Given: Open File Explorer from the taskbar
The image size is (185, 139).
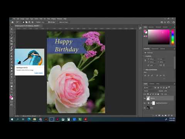Looking at the screenshot, I should click(35, 119).
